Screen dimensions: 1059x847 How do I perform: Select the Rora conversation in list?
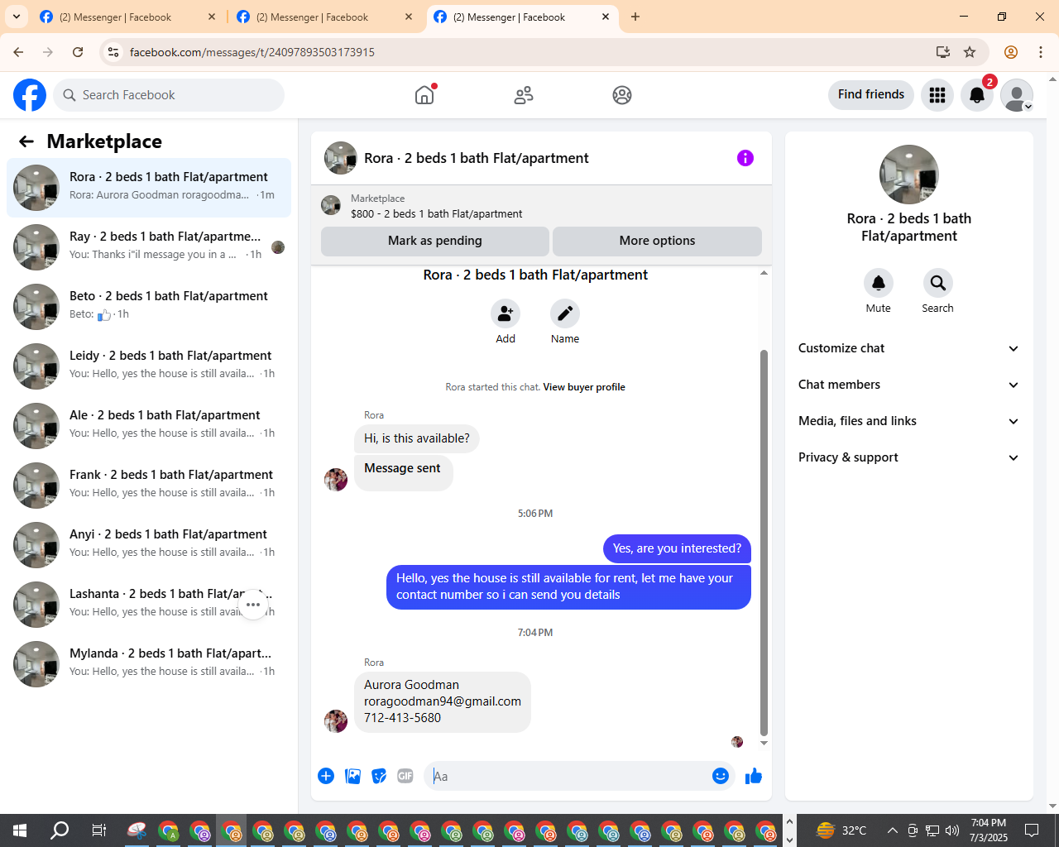click(149, 188)
